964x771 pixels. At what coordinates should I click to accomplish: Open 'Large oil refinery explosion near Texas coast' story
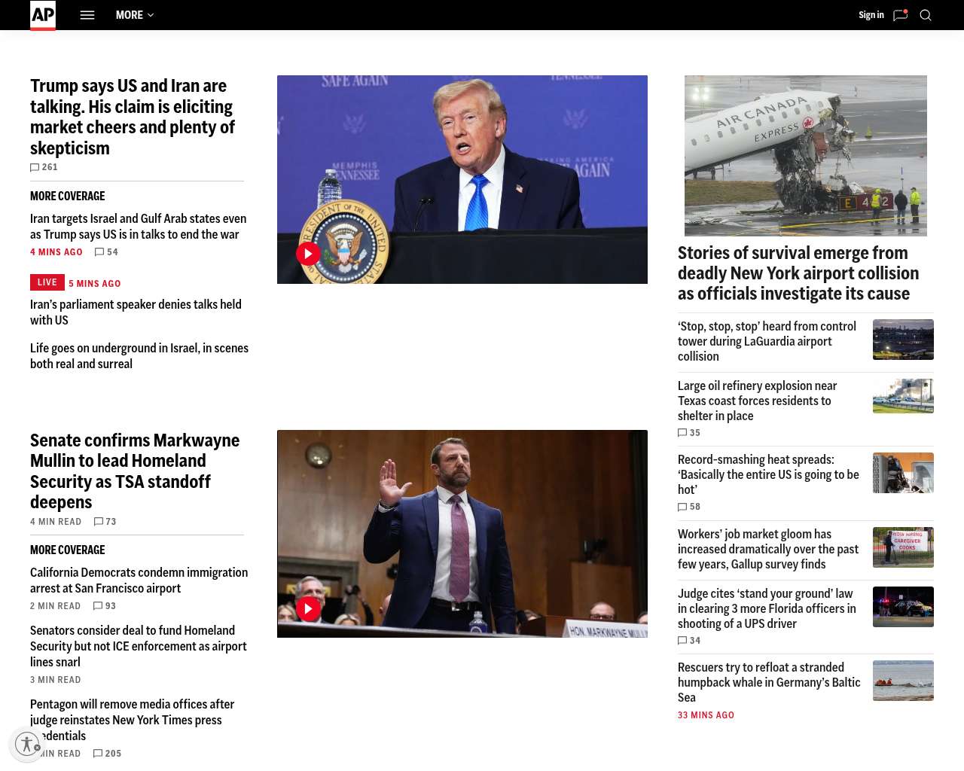(758, 401)
